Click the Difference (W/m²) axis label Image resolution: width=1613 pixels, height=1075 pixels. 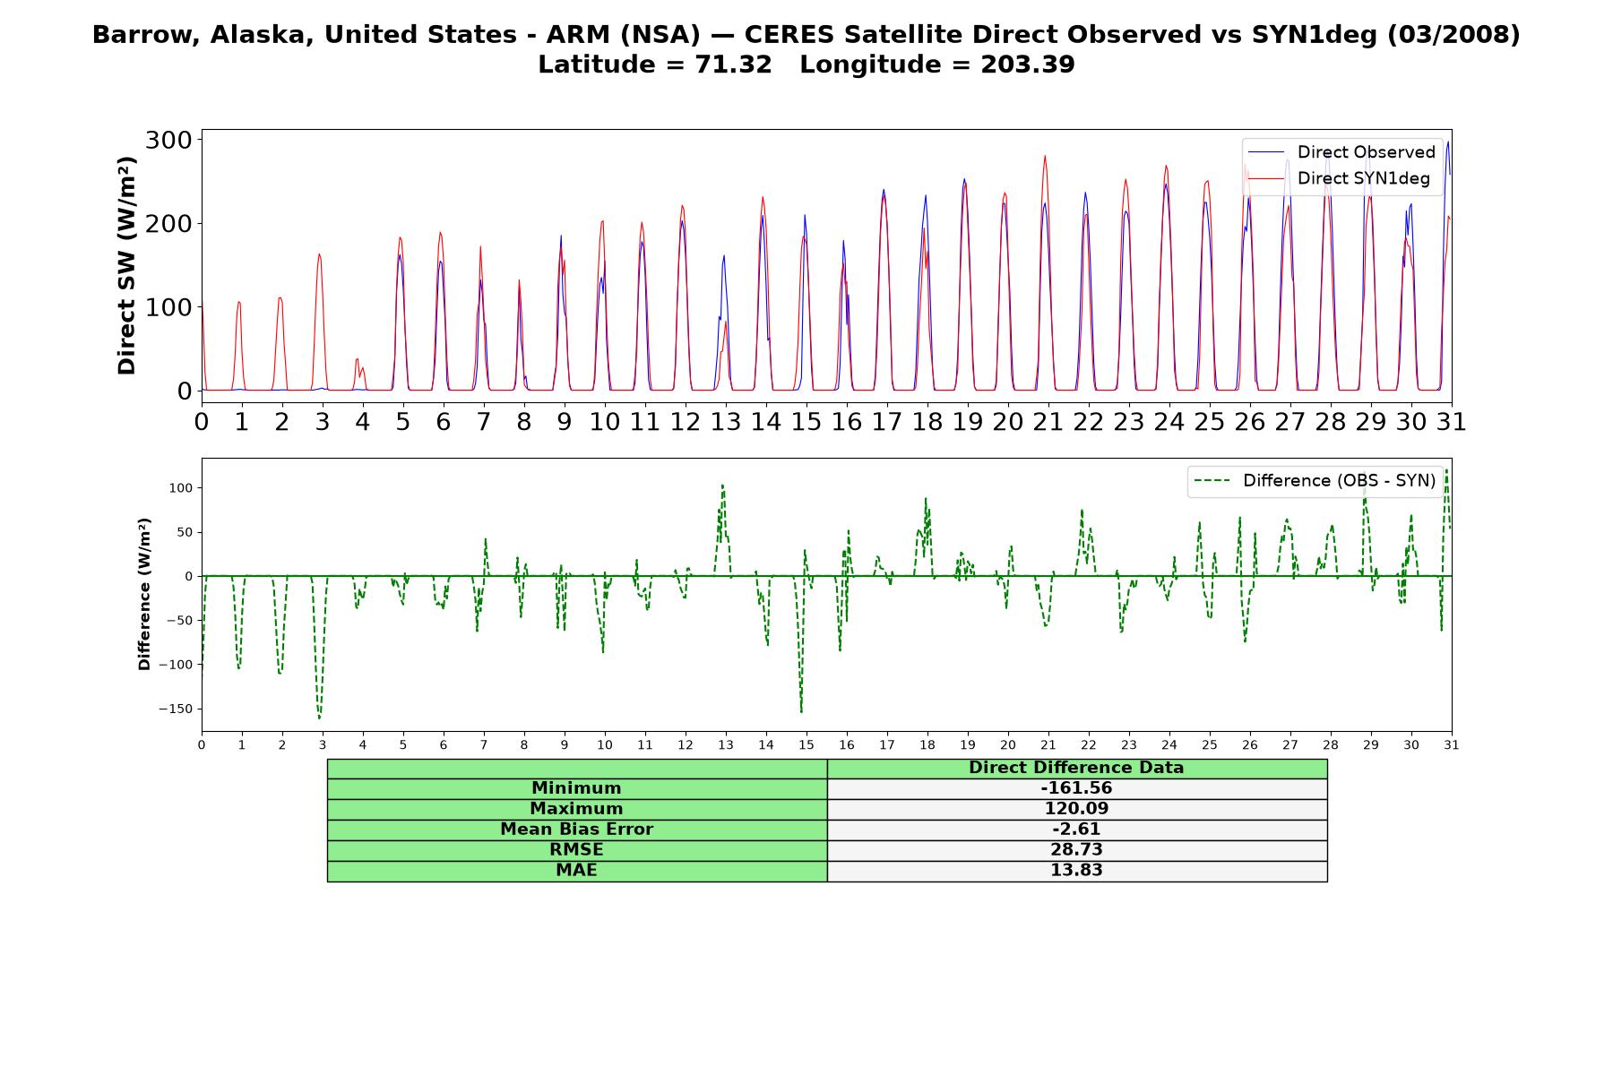(x=144, y=595)
